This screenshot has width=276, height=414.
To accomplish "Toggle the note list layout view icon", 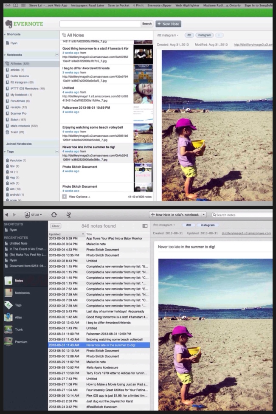I will tap(145, 226).
